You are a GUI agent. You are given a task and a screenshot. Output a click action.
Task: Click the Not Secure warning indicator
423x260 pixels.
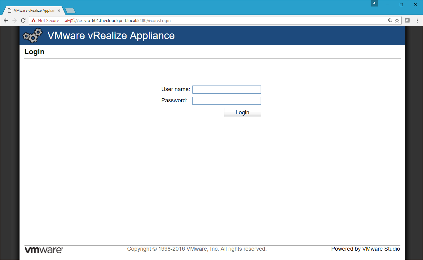pos(45,20)
